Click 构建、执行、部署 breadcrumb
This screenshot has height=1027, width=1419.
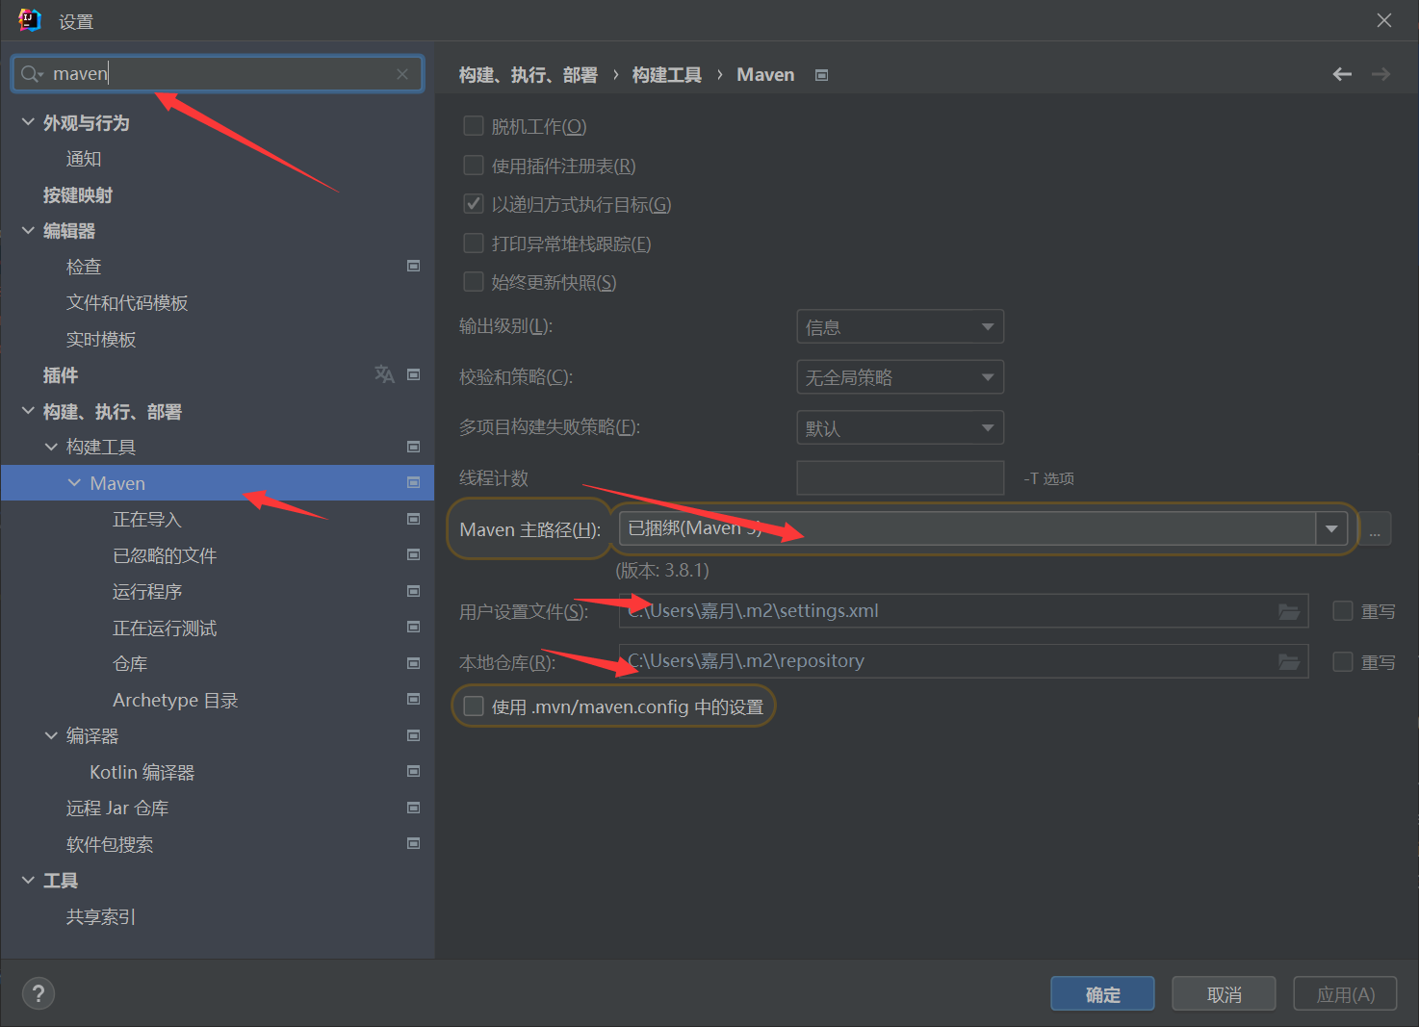click(x=528, y=75)
